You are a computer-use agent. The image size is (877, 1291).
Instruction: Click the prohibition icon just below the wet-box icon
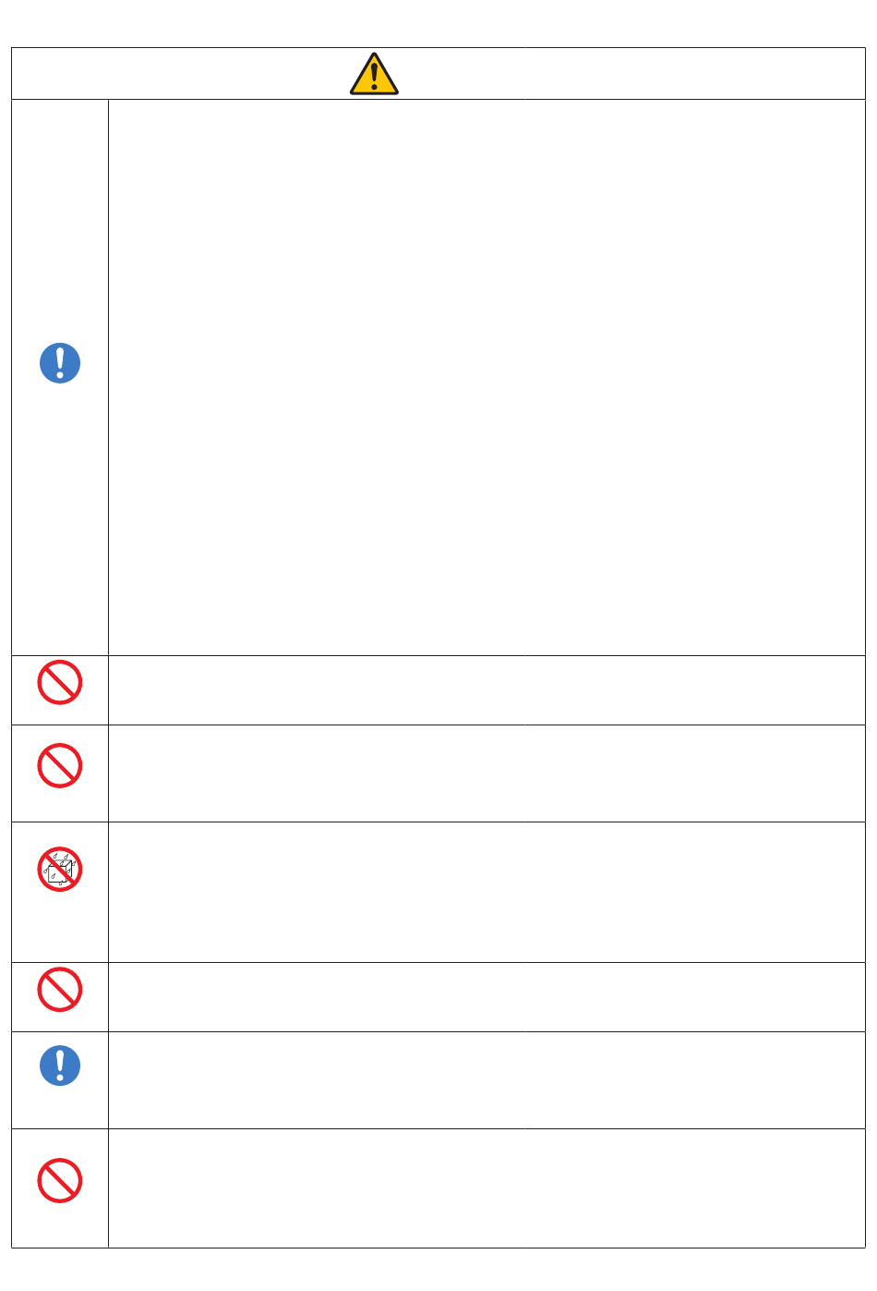pyautogui.click(x=60, y=989)
